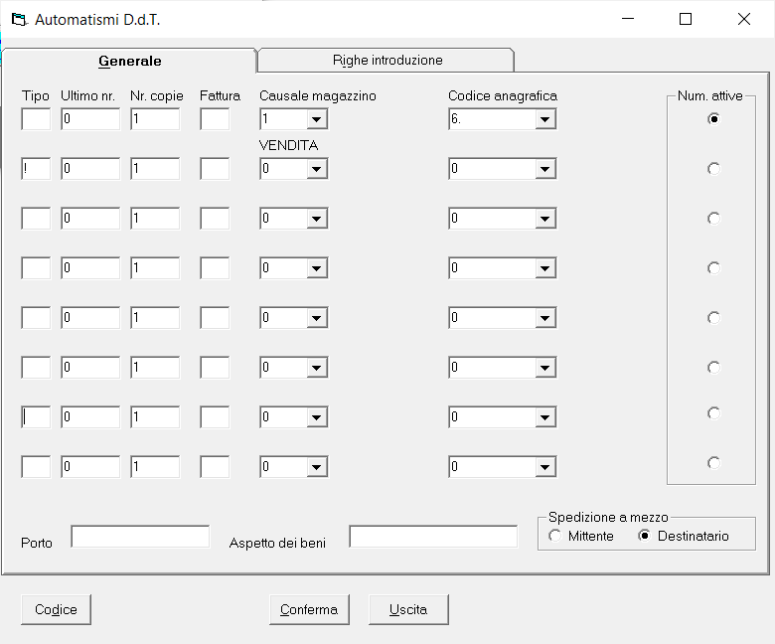Screen dimensions: 775x644
Task: Switch to the Righe introduzione tab
Action: 387,61
